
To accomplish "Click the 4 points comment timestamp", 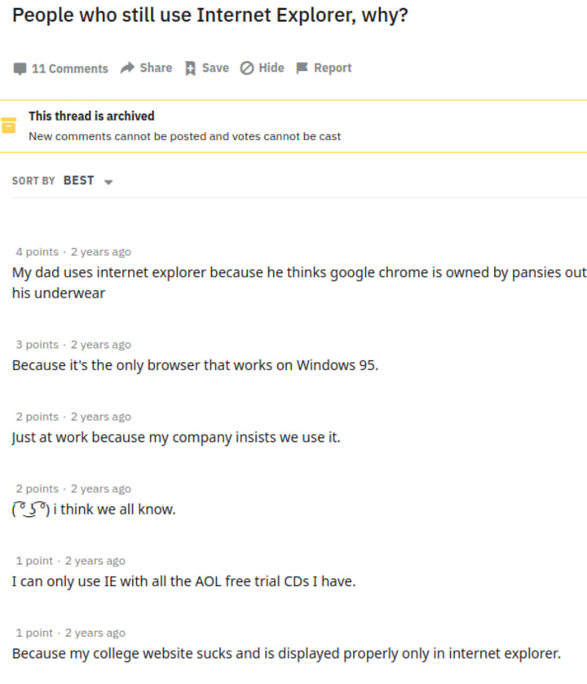I will (100, 252).
